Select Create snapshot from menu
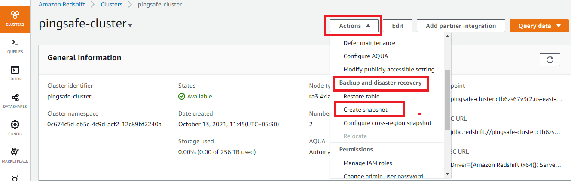This screenshot has height=181, width=571. coord(365,110)
